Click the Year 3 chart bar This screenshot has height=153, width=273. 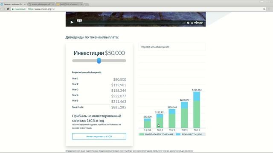point(172,119)
